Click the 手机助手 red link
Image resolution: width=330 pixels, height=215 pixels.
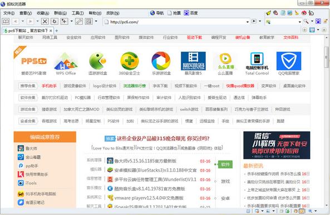[x=49, y=86]
